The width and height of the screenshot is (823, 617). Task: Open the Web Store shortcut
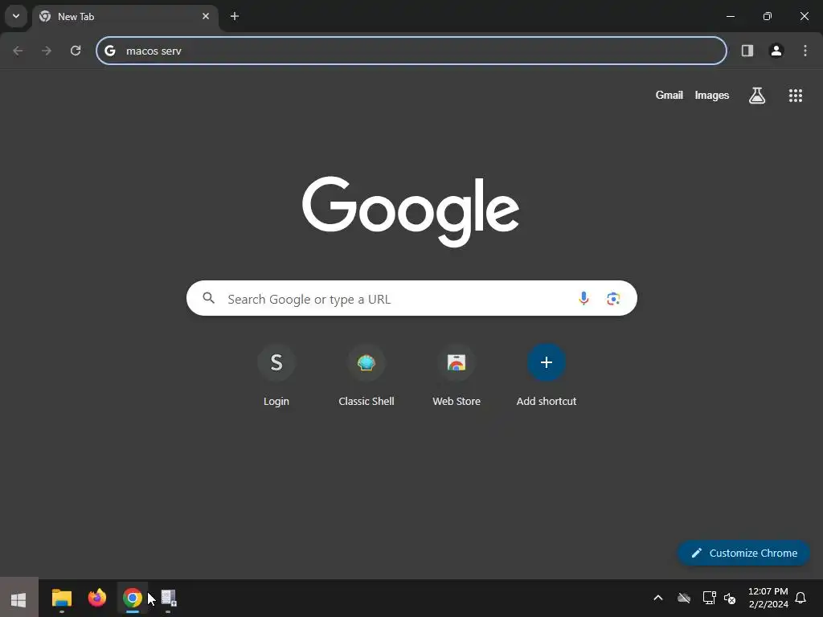point(457,376)
